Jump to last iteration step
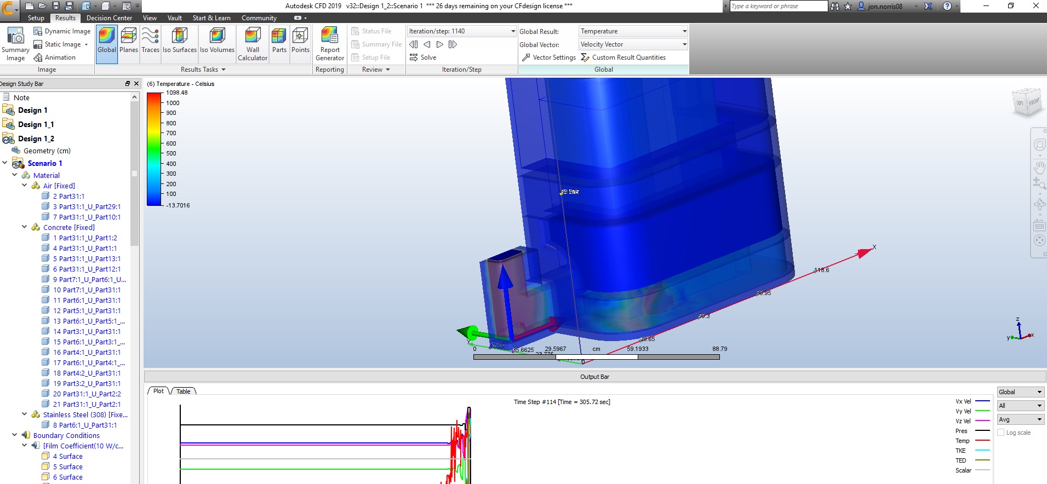 coord(453,44)
